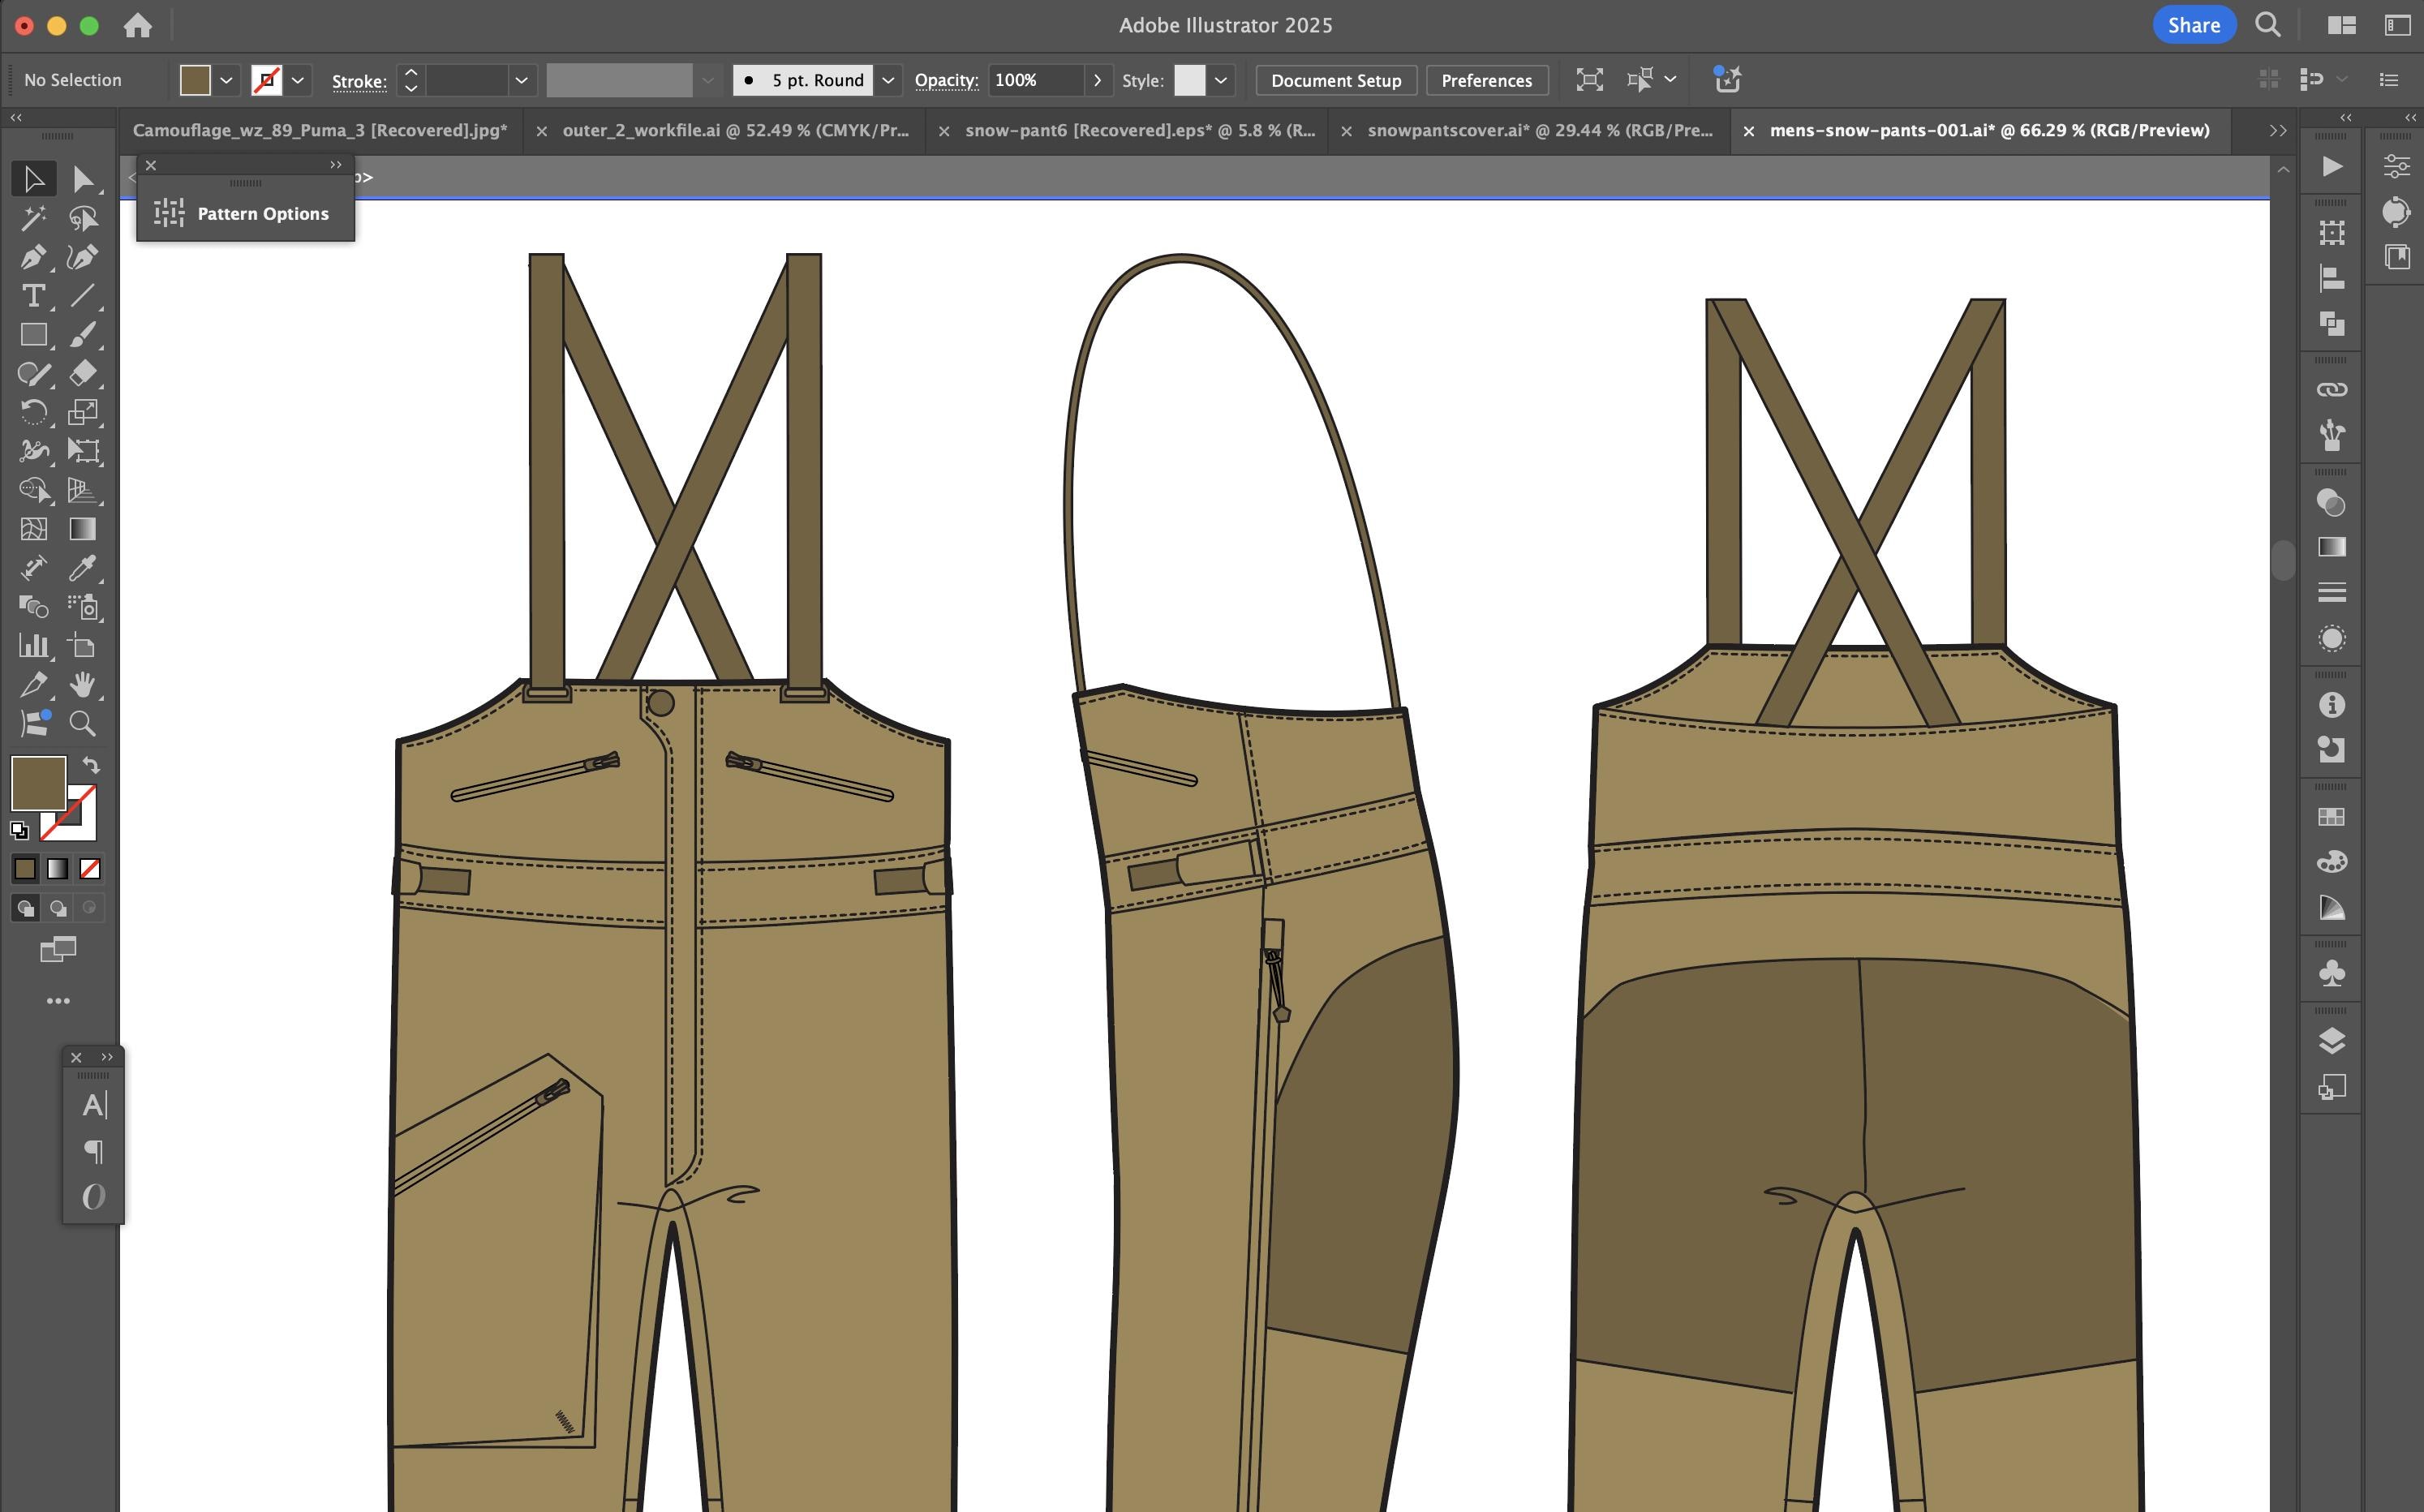Select the Column Graph tool
The width and height of the screenshot is (2424, 1512).
click(x=33, y=646)
